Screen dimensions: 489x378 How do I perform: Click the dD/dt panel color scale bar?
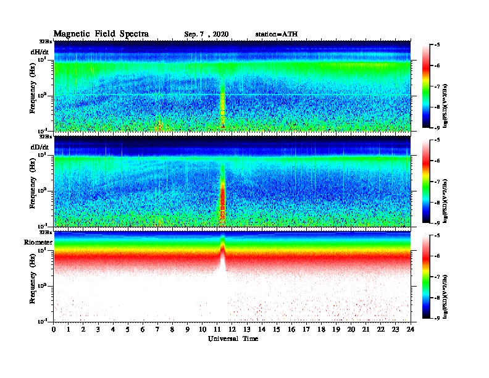click(x=425, y=181)
